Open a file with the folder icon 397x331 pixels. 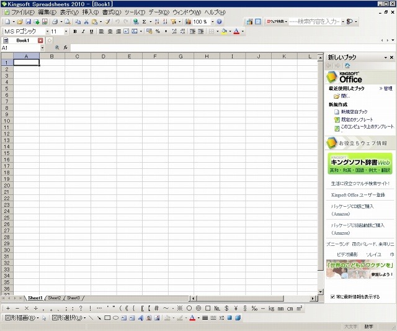[x=20, y=22]
